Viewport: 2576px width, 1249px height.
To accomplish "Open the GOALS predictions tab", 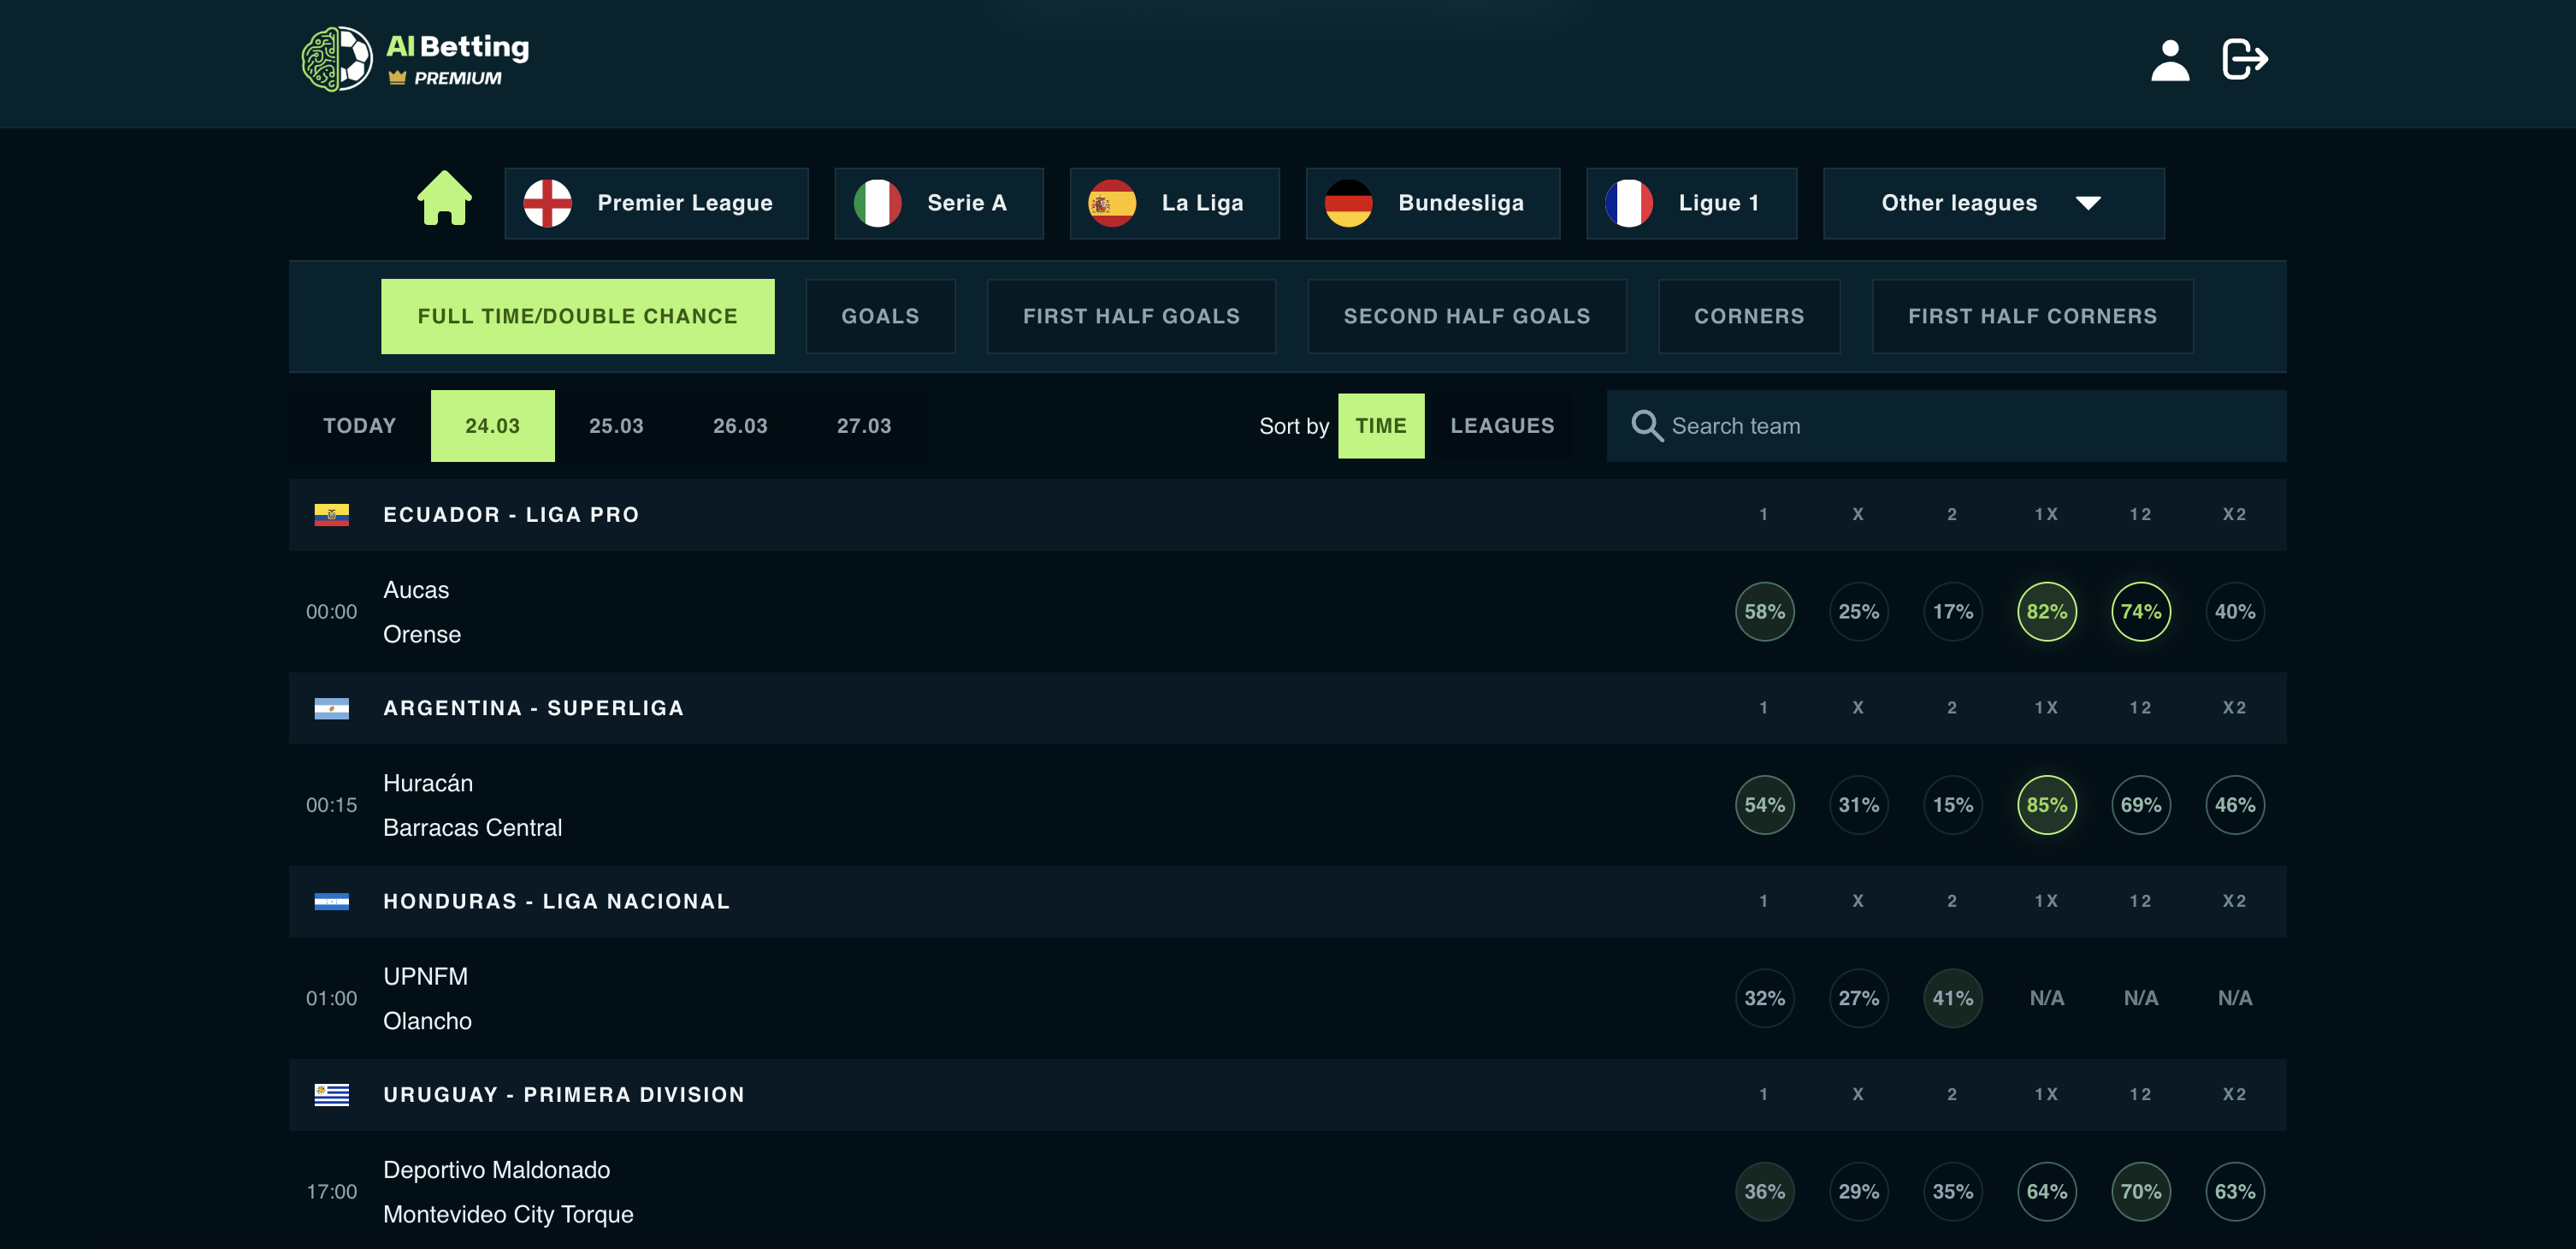I will [879, 316].
